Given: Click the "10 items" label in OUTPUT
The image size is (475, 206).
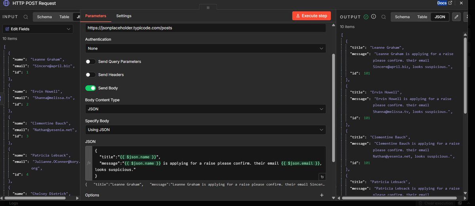Looking at the screenshot, I should pos(347,27).
